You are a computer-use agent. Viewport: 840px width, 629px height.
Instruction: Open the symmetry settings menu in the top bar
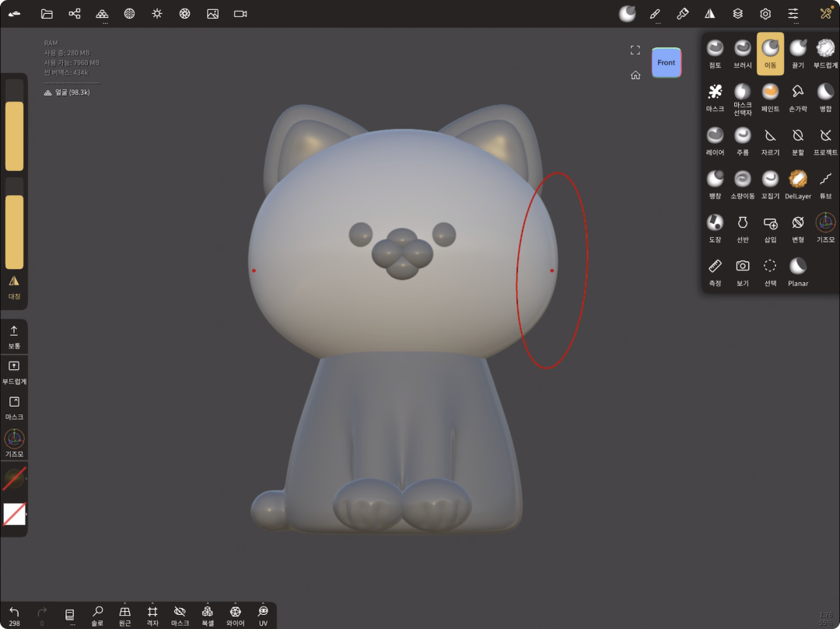coord(710,13)
